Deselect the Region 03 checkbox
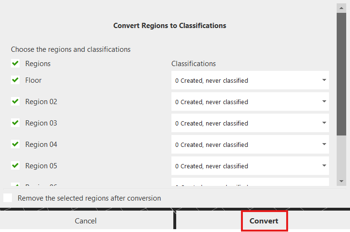 (x=15, y=123)
